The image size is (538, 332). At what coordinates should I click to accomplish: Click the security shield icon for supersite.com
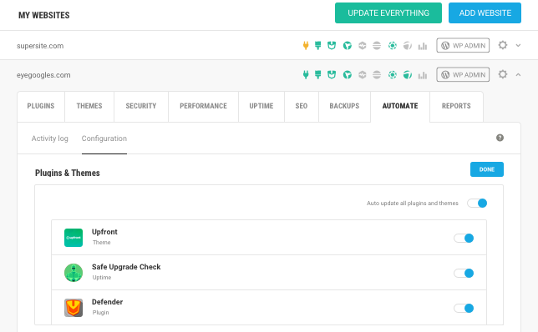coord(332,45)
